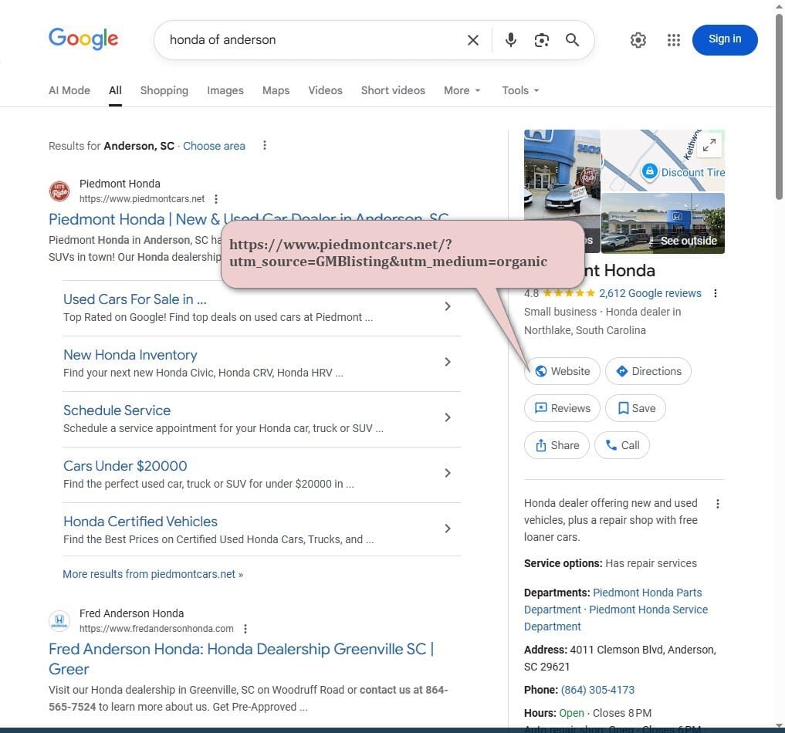The image size is (785, 733).
Task: Switch to the Images tab
Action: 225,90
